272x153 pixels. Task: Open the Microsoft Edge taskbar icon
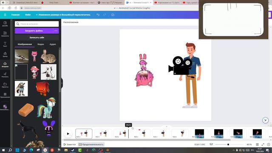point(31,150)
